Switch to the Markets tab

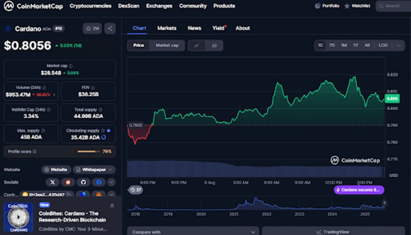(x=166, y=28)
